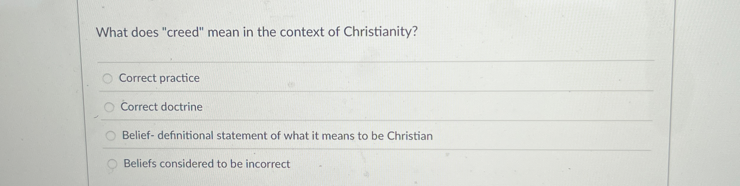Pick the answer about definitional statement of Christian
Viewport: 740px width, 186px height.
[x=111, y=136]
